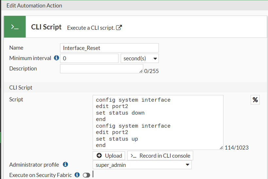Click the CLI Script heading title
The image size is (268, 179).
[46, 27]
